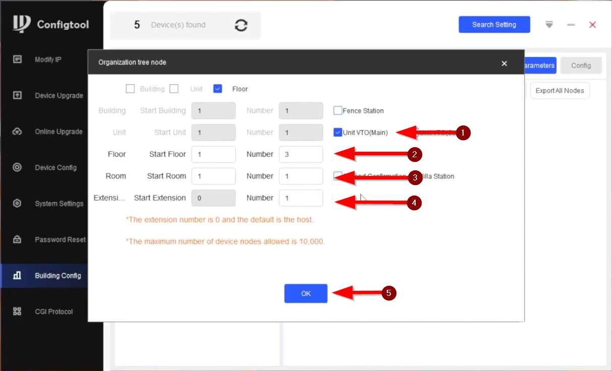Viewport: 612px width, 371px height.
Task: Open Device Config section
Action: [56, 168]
